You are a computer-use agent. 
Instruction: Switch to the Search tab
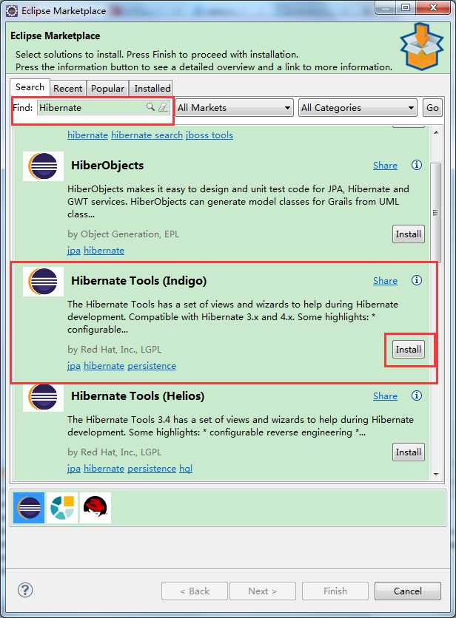pyautogui.click(x=30, y=87)
